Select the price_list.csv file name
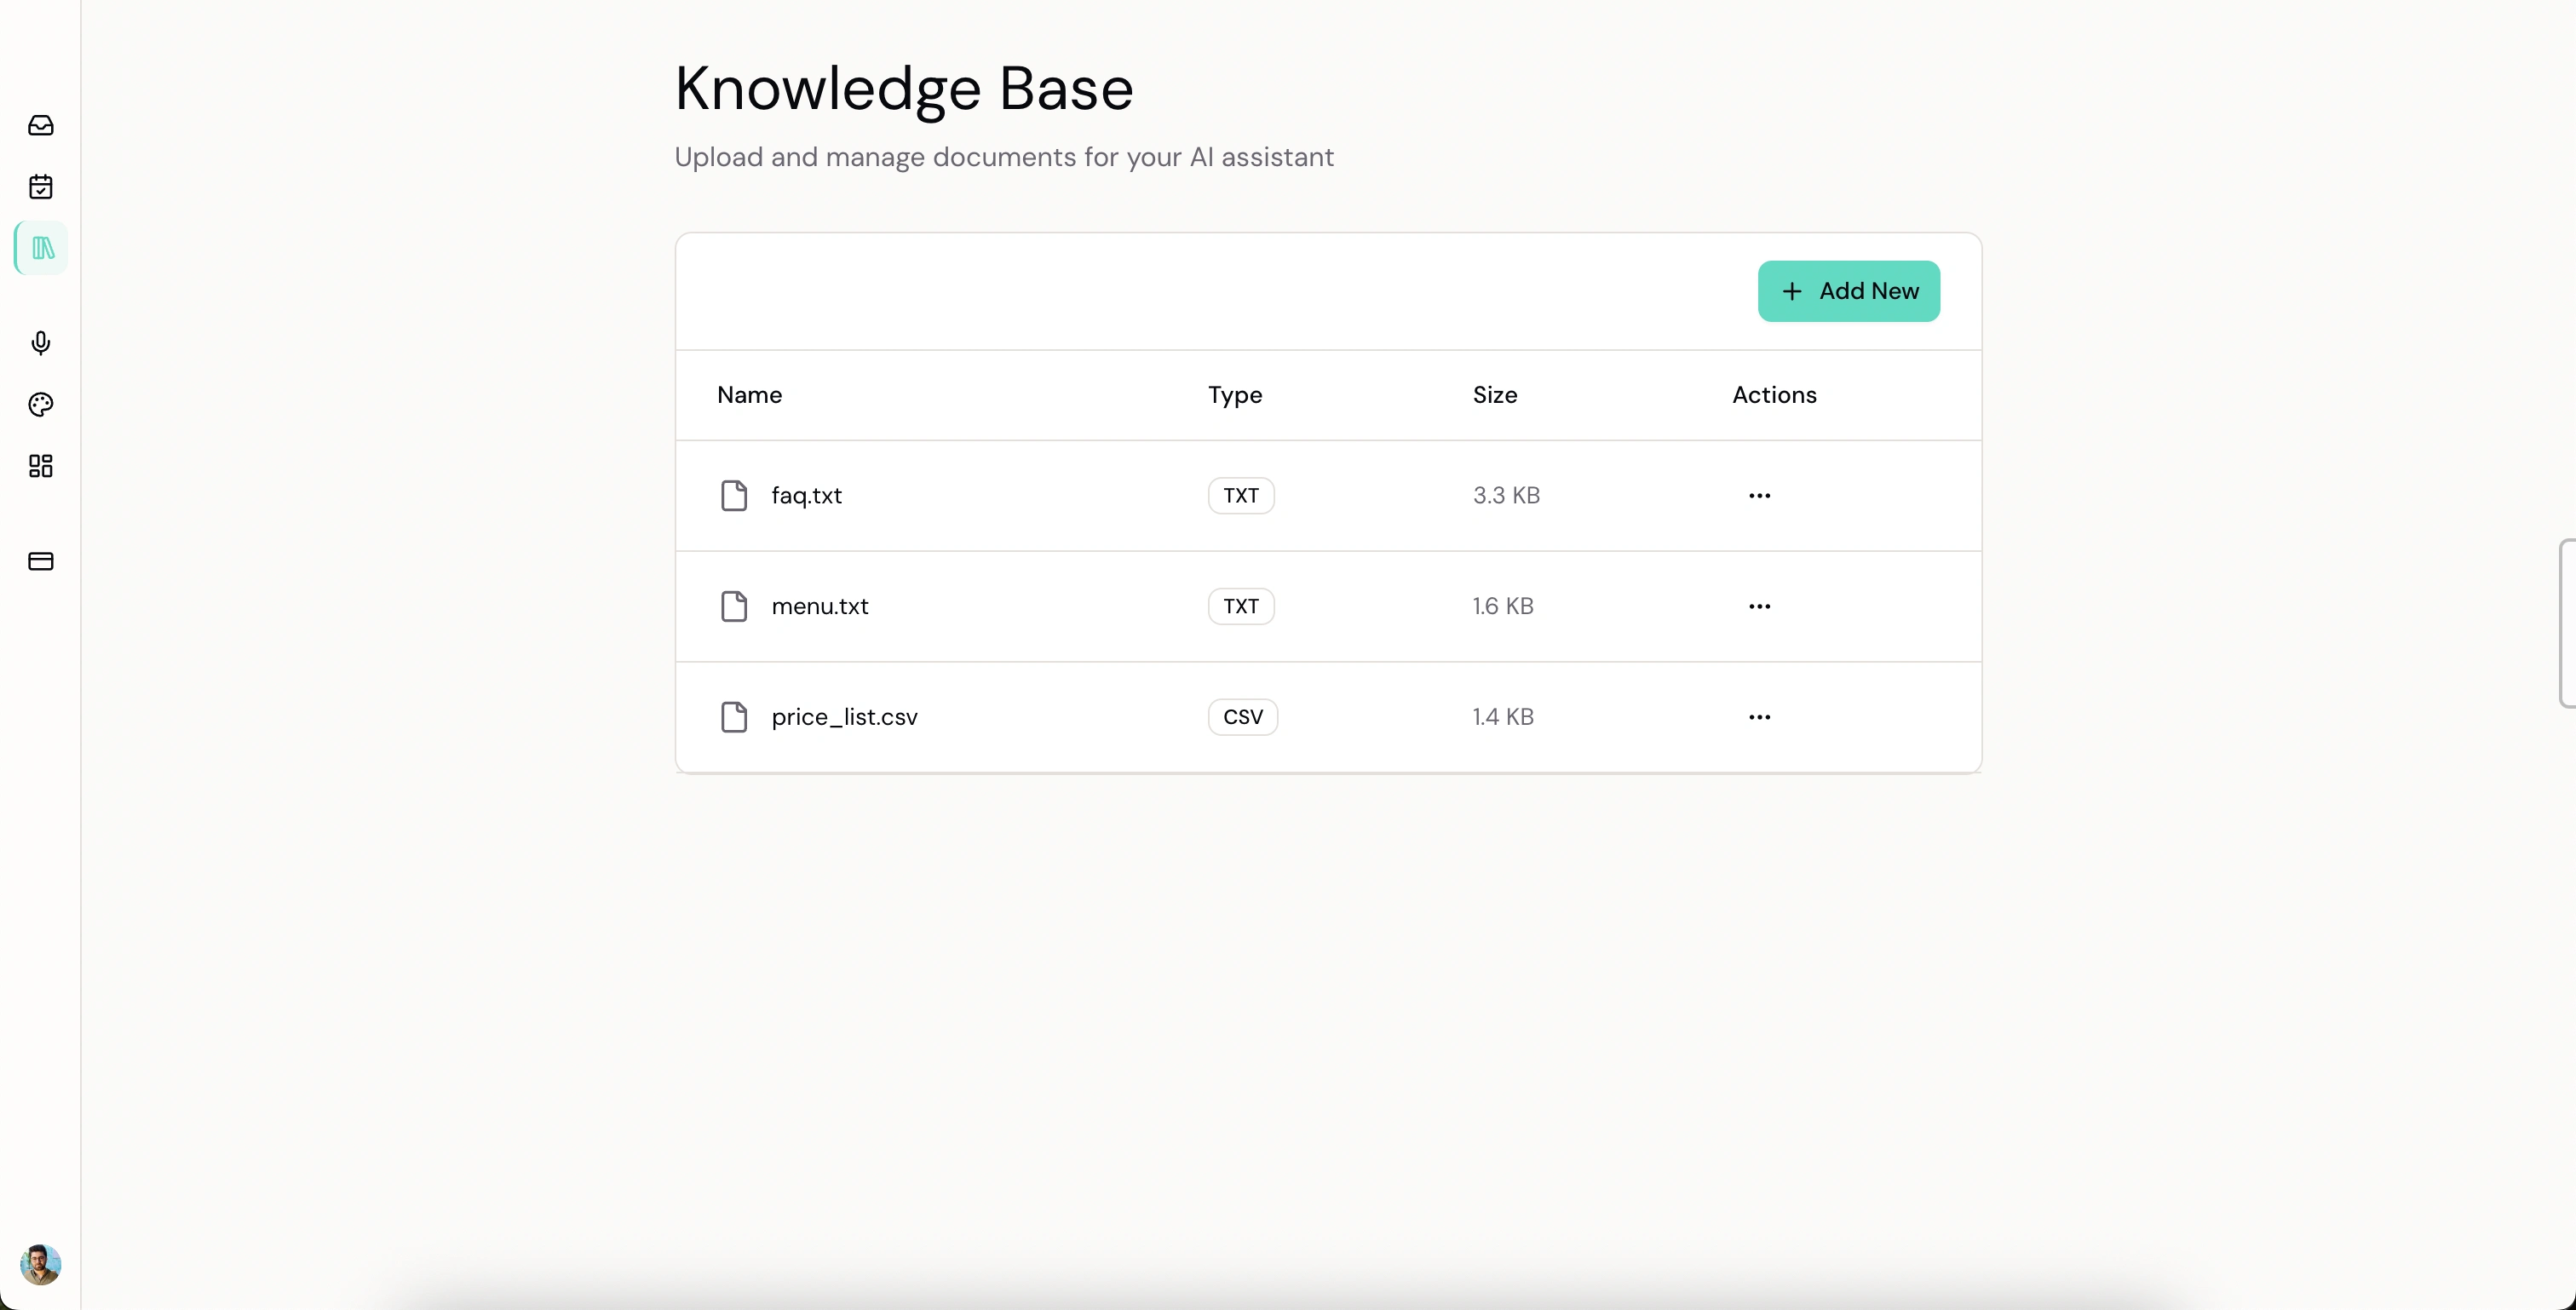Image resolution: width=2576 pixels, height=1310 pixels. 844,717
